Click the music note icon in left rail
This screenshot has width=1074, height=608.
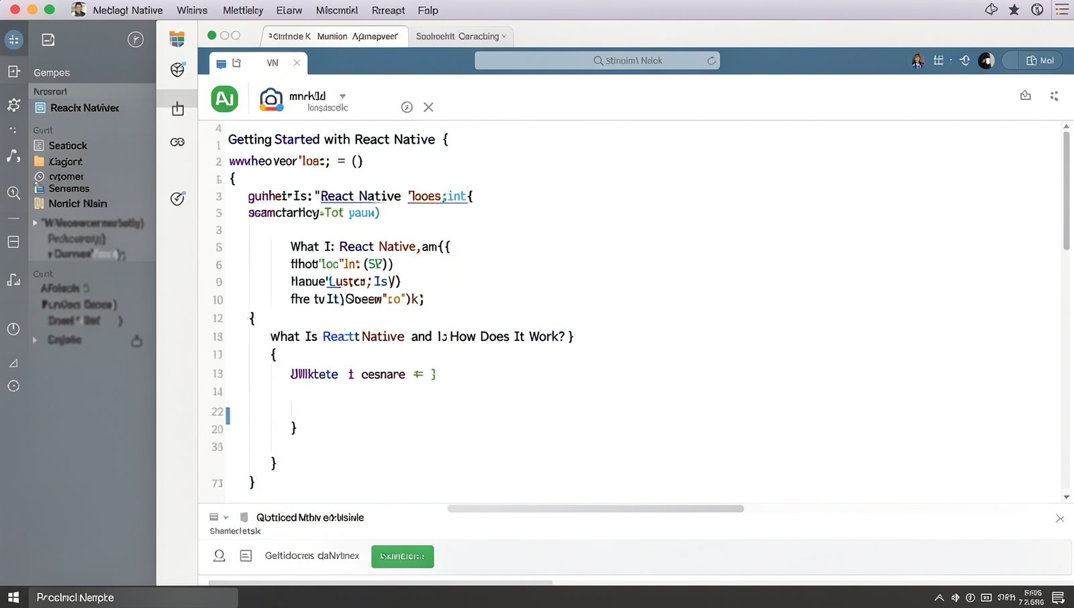[x=13, y=156]
